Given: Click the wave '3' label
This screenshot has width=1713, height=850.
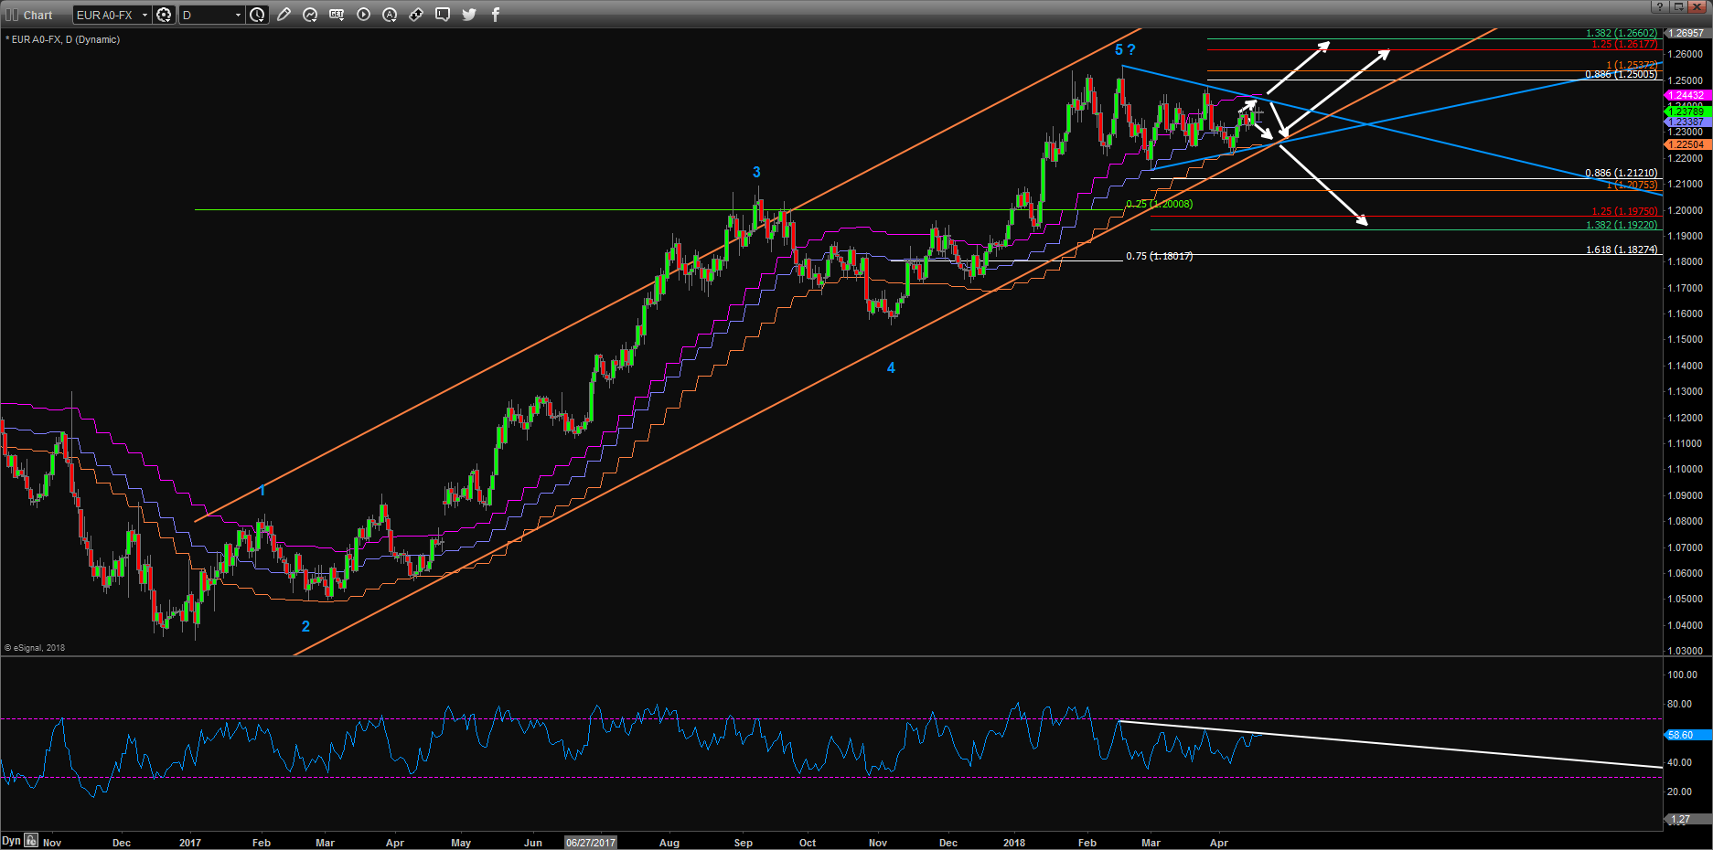Looking at the screenshot, I should coord(756,172).
